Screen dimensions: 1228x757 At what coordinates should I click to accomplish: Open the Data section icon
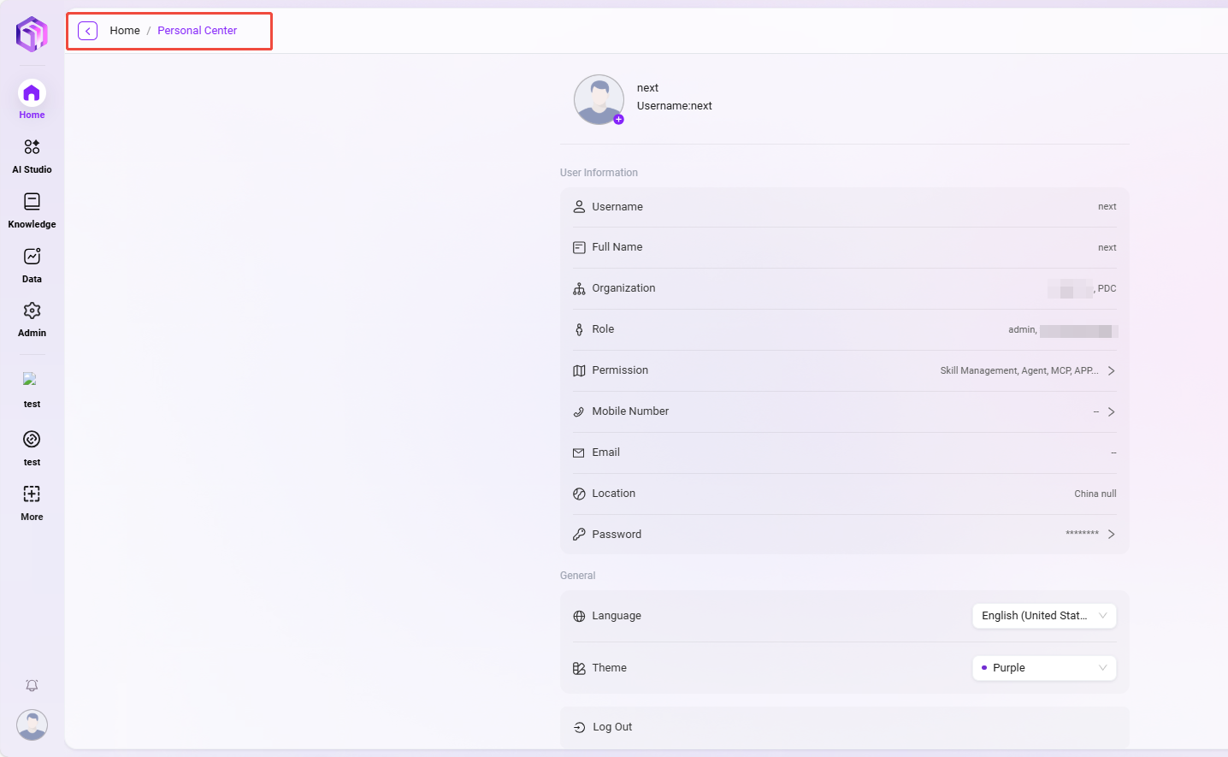click(x=32, y=257)
